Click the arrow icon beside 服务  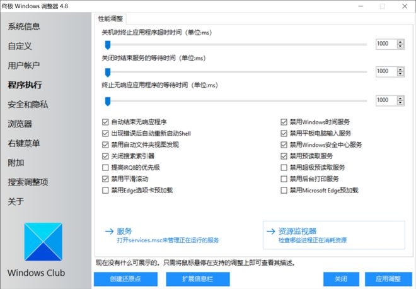109,232
